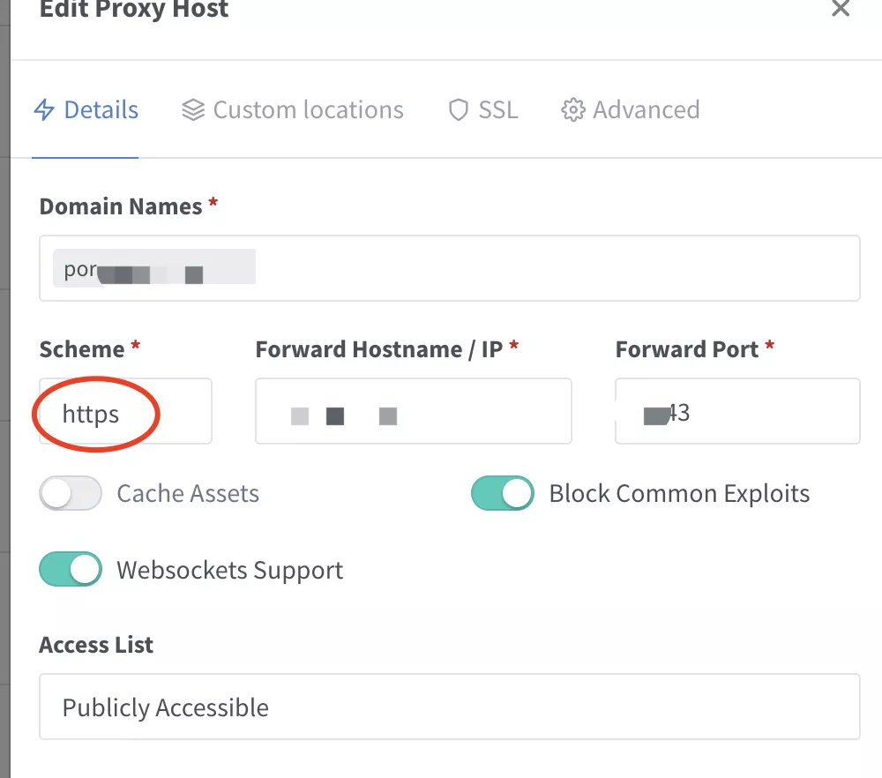The width and height of the screenshot is (882, 778).
Task: Click the lightning bolt icon beside Details
Action: (x=44, y=110)
